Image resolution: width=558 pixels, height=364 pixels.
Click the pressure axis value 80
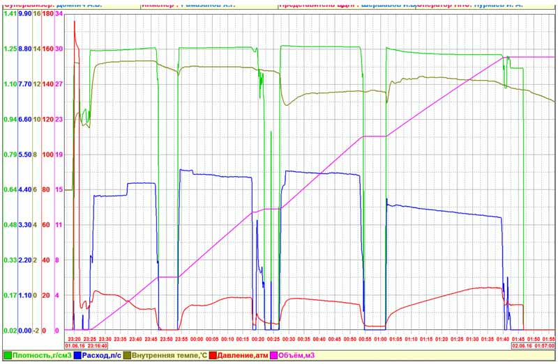[x=46, y=189]
